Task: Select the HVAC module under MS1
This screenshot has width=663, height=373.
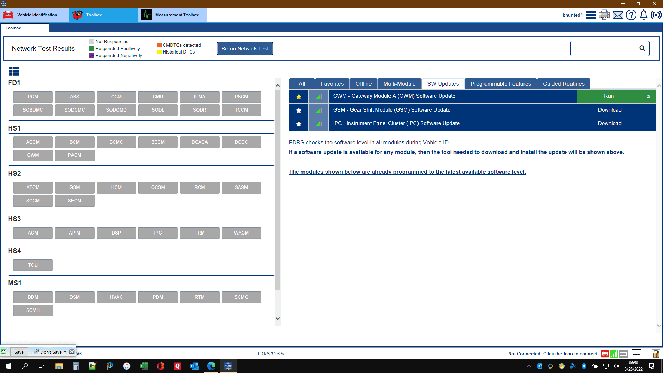Action: pos(116,297)
